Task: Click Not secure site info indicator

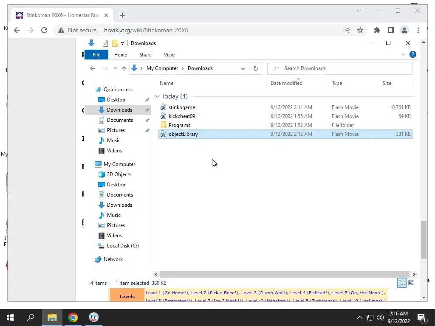Action: [x=77, y=30]
